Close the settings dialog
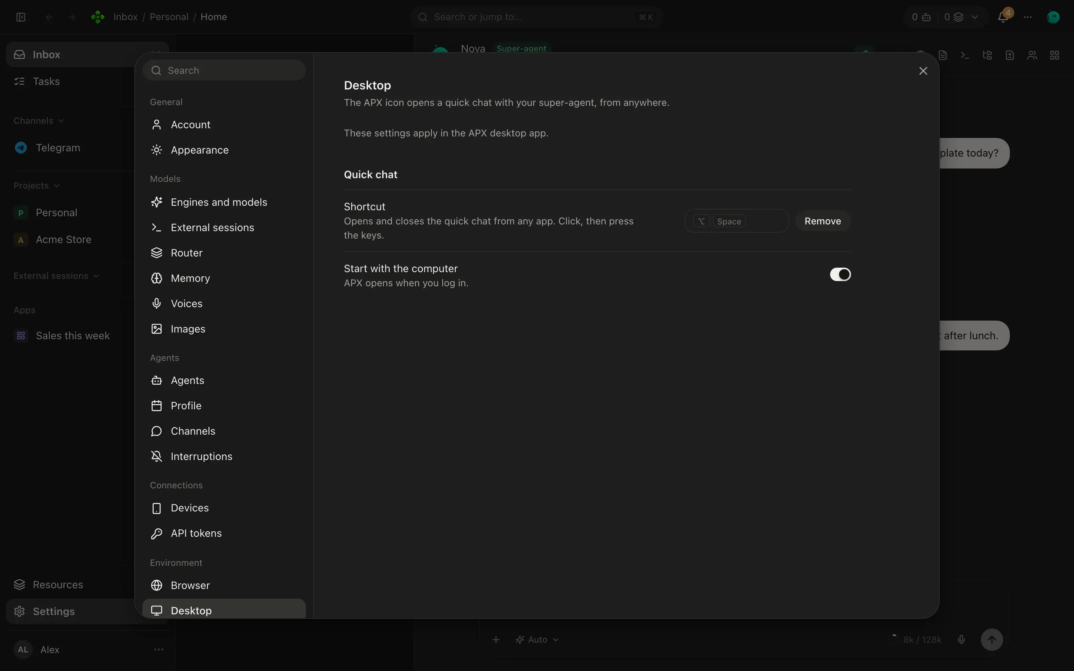 (x=923, y=71)
